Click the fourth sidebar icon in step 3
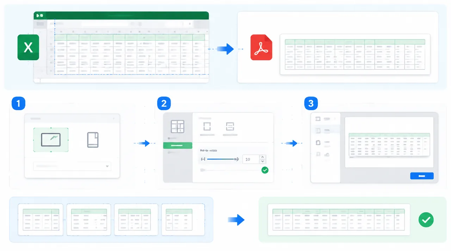 318,154
